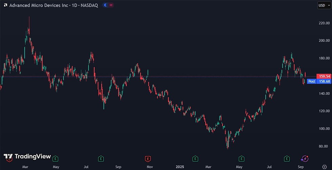Click the purple lightning latest-updates icon
The width and height of the screenshot is (332, 170).
[x=305, y=158]
